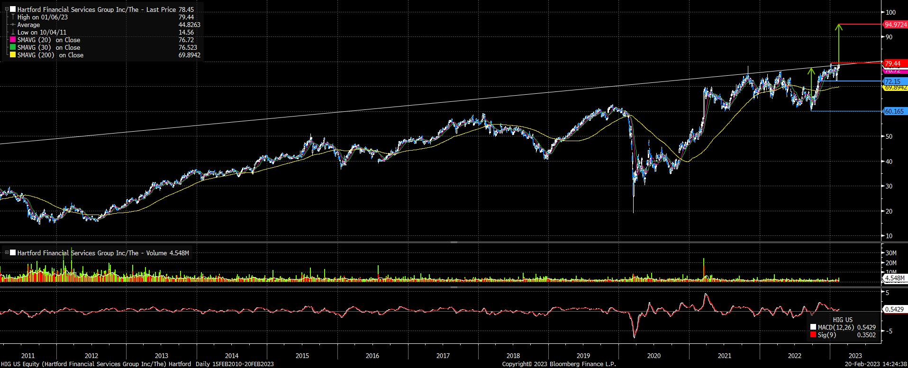Click the 100 price axis tick label
This screenshot has width=908, height=368.
click(x=890, y=12)
